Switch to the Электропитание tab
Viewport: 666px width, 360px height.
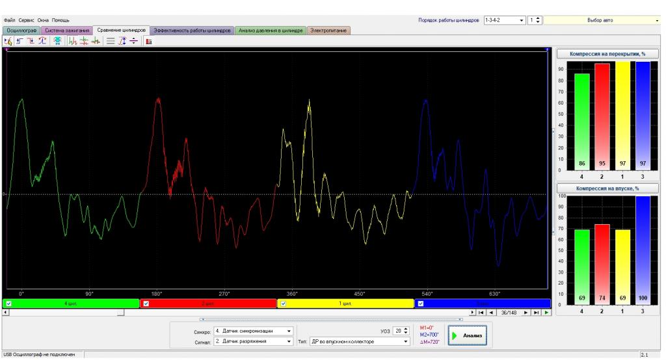coord(328,31)
